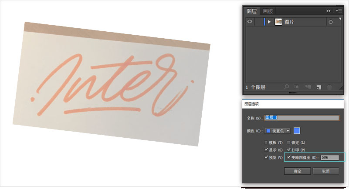Switch to the 画板 tab
Viewport: 349px width, 189px height.
pos(268,11)
